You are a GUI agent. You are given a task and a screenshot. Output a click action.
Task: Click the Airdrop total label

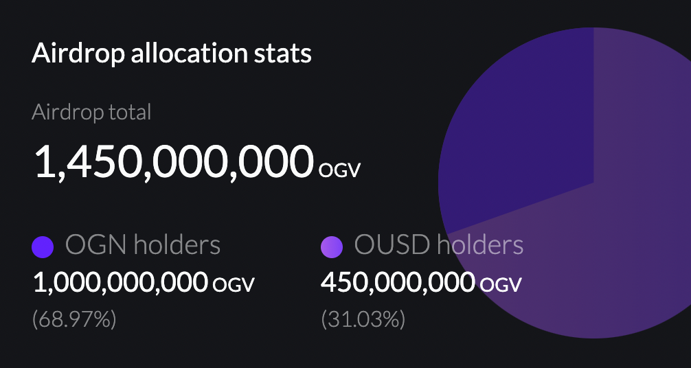[x=91, y=113]
